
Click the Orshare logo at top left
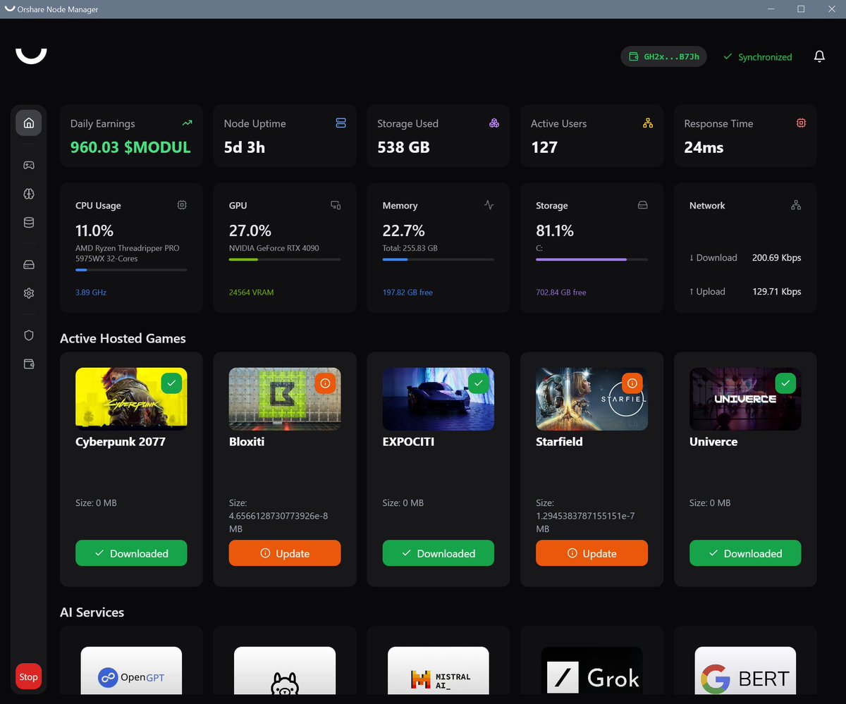coord(31,56)
